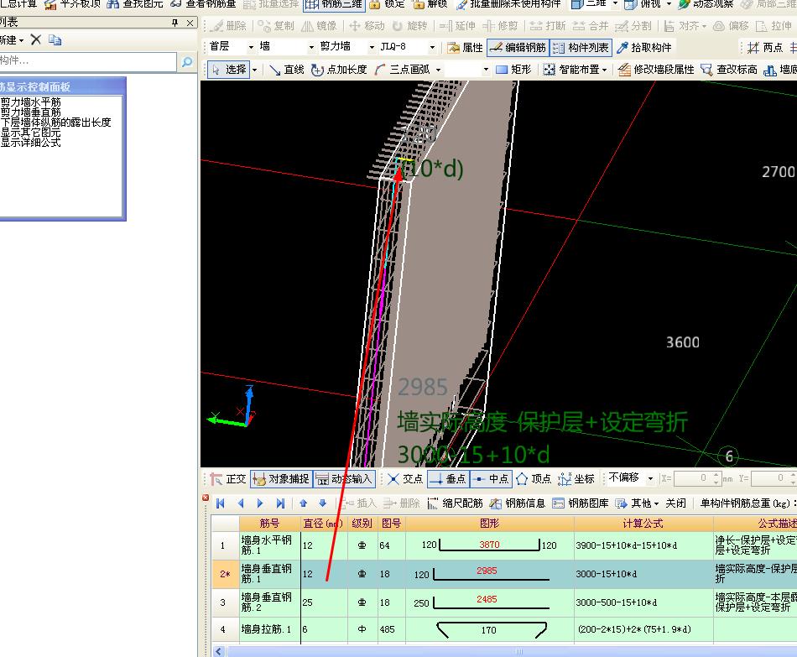
Task: Click the 编辑钢筋 (Edit Rebar) toolbar button
Action: (x=517, y=48)
